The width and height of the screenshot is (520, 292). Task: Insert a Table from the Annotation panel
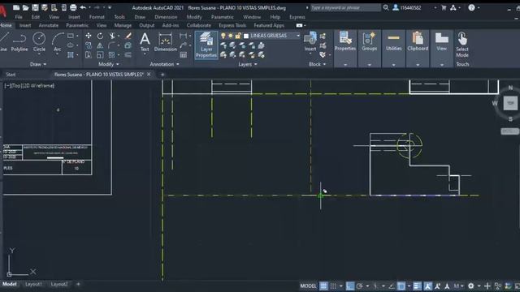(x=183, y=55)
